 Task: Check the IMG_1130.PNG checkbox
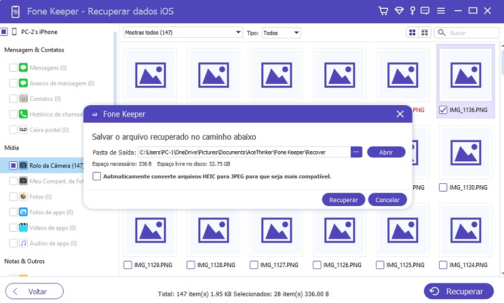click(443, 187)
